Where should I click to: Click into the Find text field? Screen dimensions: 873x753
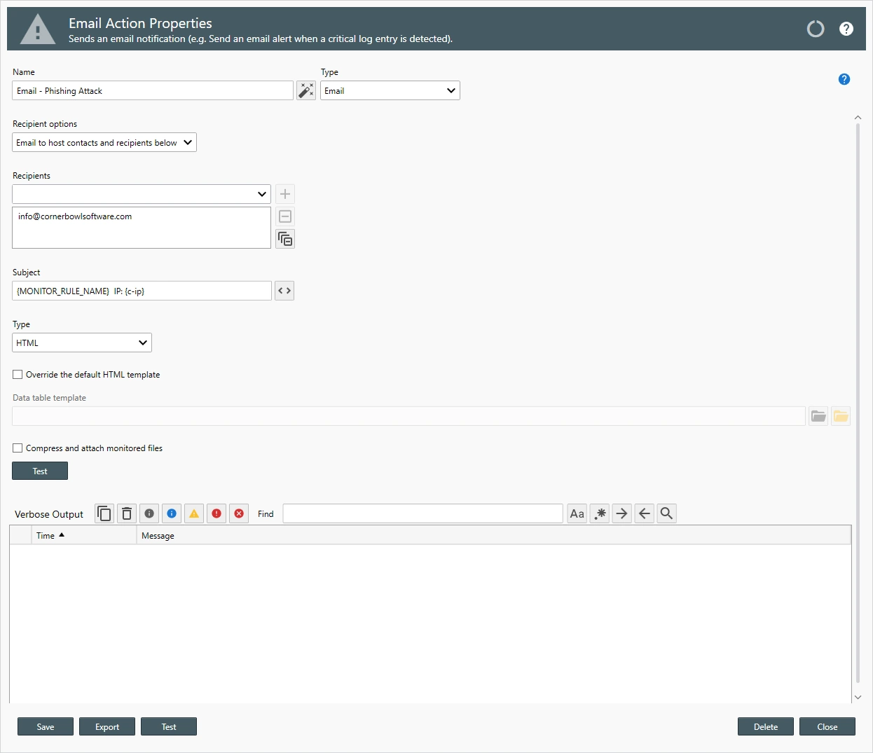[422, 513]
